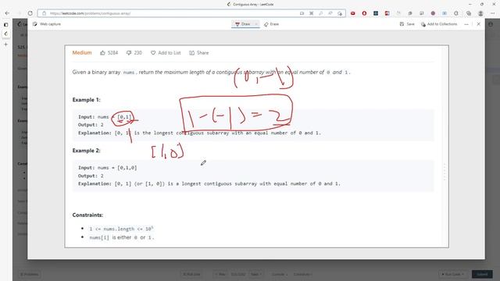Open the browser profile avatar
The width and height of the screenshot is (500, 281).
(x=480, y=13)
